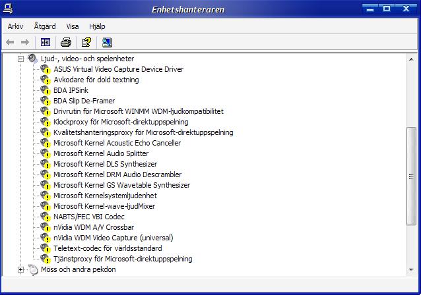
Task: Select ASUS Virtual Video Capture Device Driver
Action: point(118,69)
